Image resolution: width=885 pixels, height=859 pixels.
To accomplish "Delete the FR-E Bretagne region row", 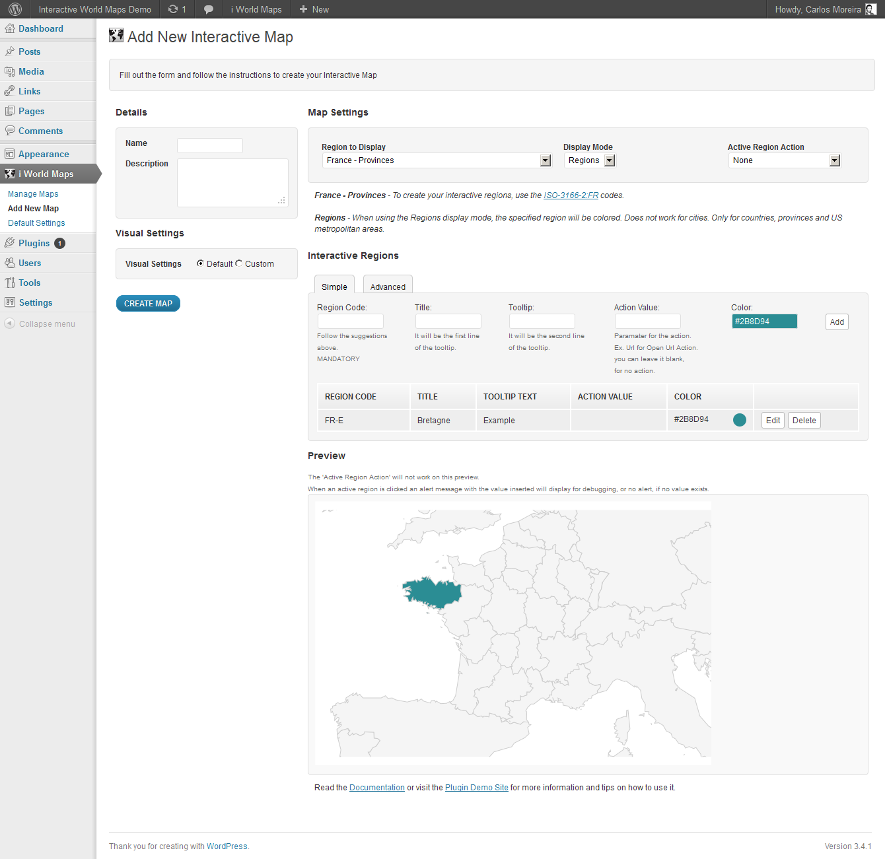I will point(804,421).
